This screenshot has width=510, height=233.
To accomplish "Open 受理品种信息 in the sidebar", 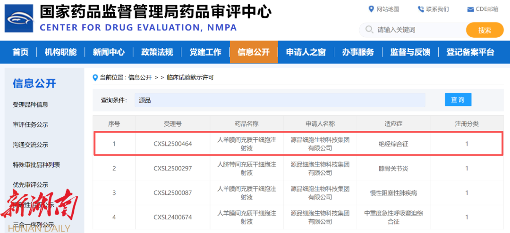I will point(31,104).
